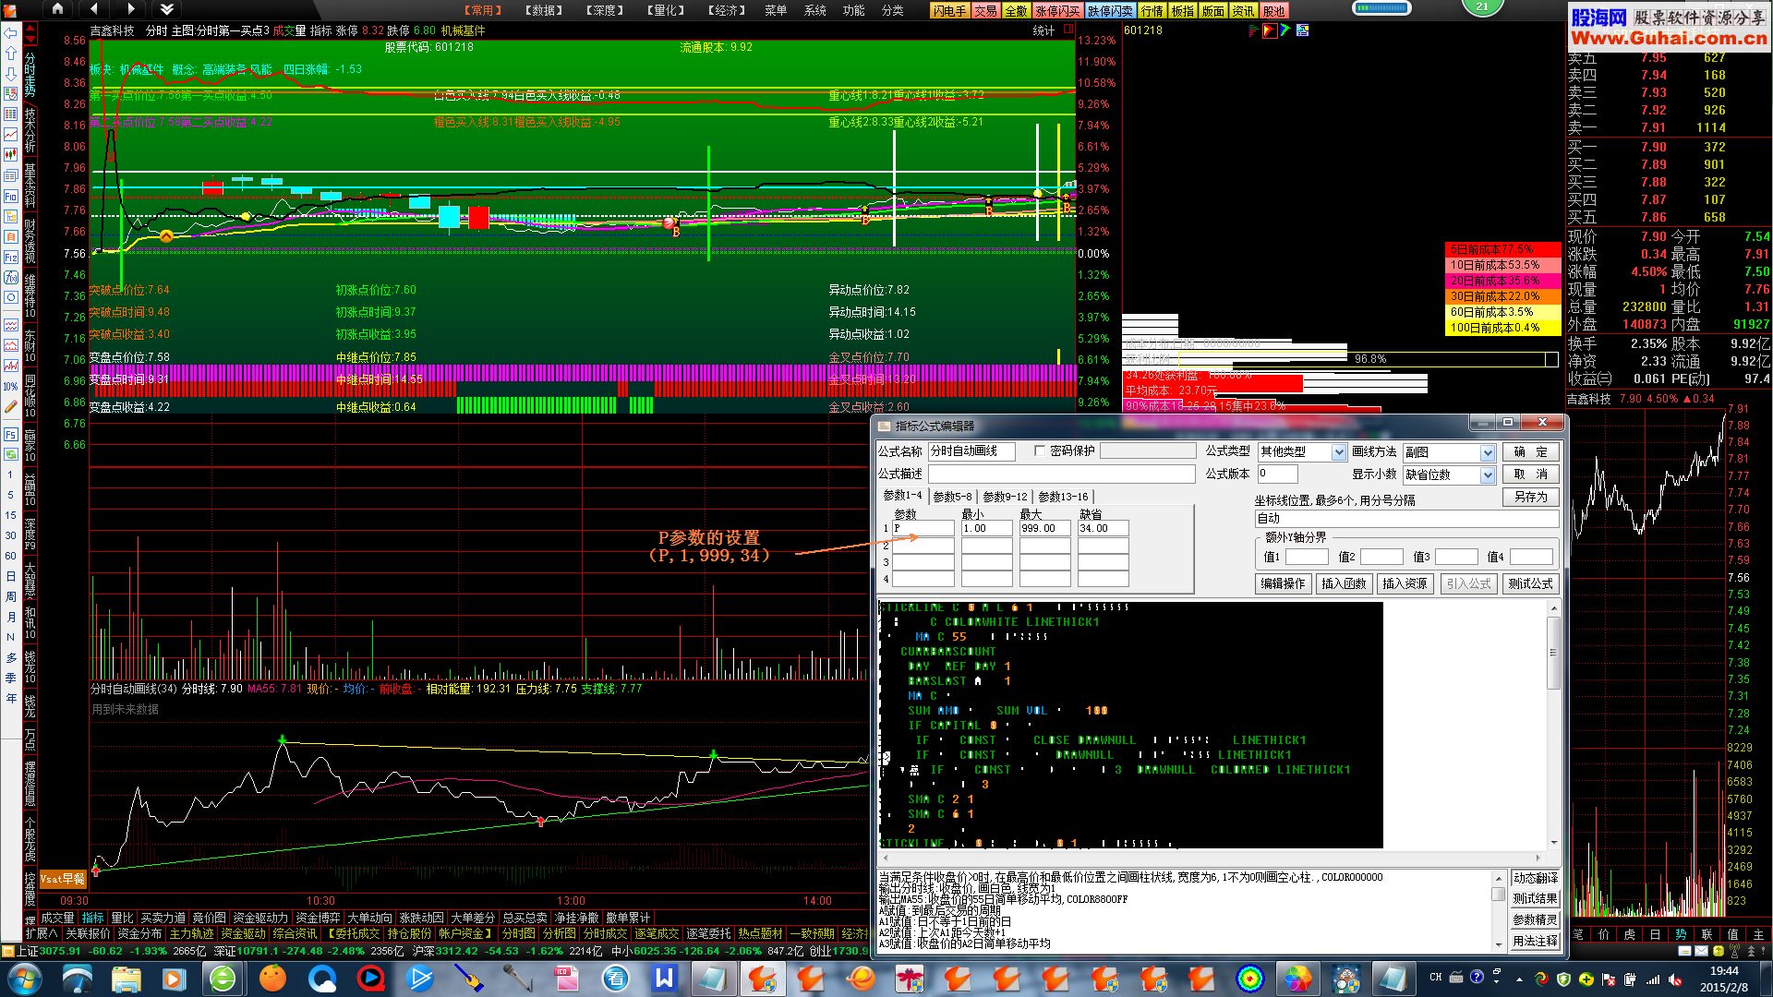The height and width of the screenshot is (997, 1773).
Task: Open the 【常用】 menu
Action: [483, 10]
